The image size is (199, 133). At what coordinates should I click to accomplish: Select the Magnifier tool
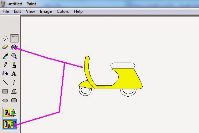tap(14, 56)
